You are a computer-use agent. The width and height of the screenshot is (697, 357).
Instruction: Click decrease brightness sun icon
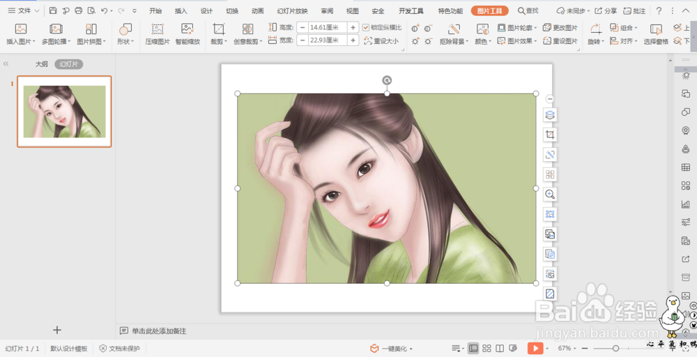tap(429, 41)
